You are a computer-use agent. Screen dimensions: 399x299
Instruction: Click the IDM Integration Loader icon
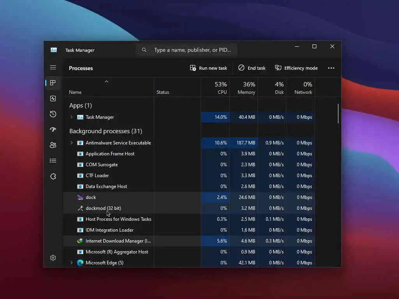coord(80,230)
